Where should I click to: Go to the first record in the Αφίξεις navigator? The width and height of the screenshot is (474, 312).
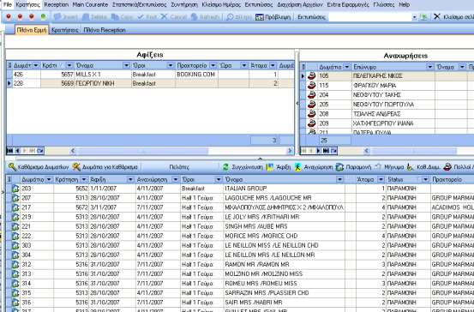(10, 151)
